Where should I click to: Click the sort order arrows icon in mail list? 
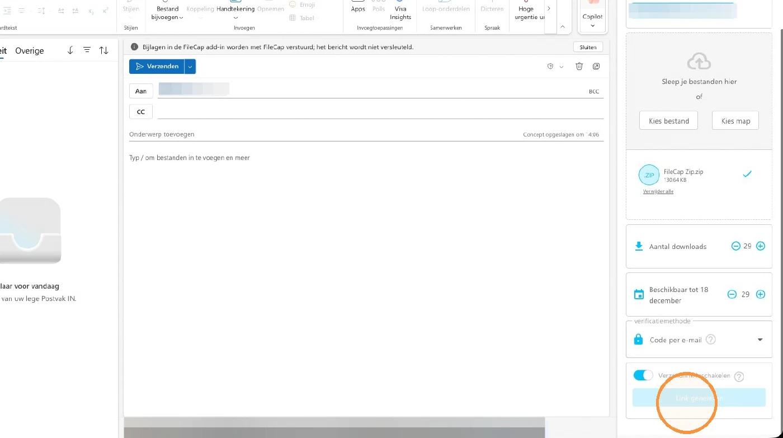pos(104,50)
